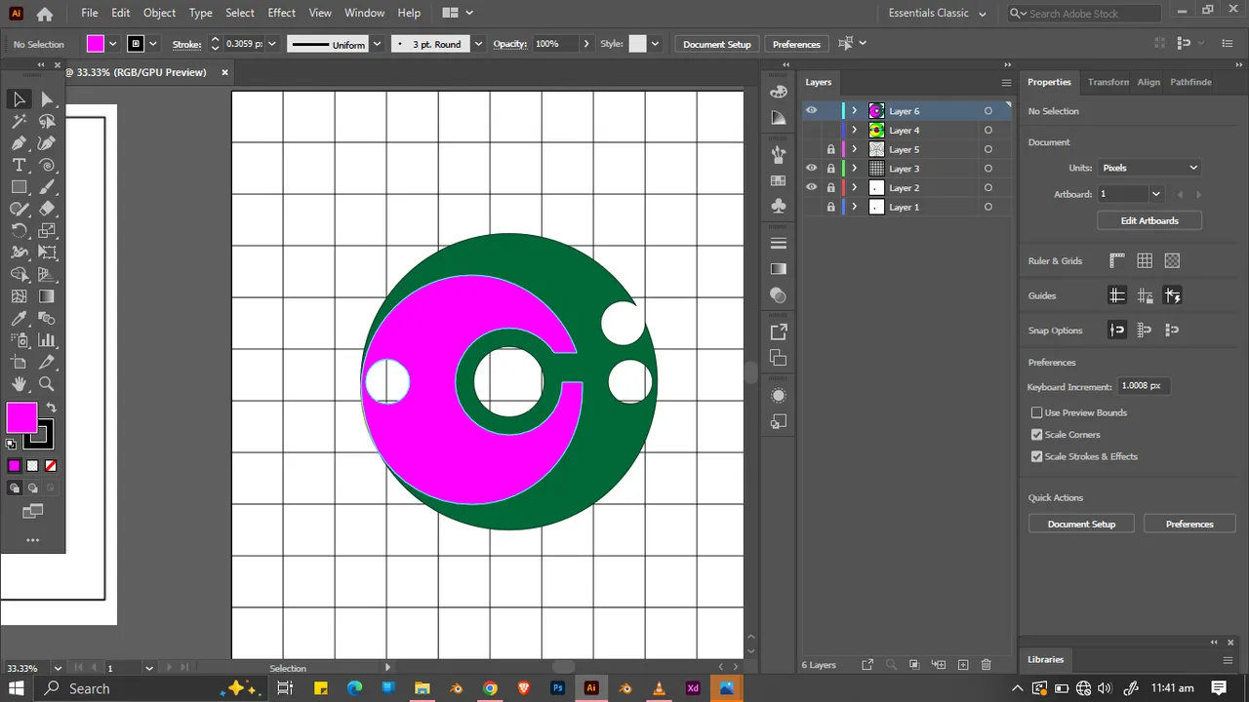This screenshot has width=1249, height=702.
Task: Click the Edit Artboards button
Action: point(1149,220)
